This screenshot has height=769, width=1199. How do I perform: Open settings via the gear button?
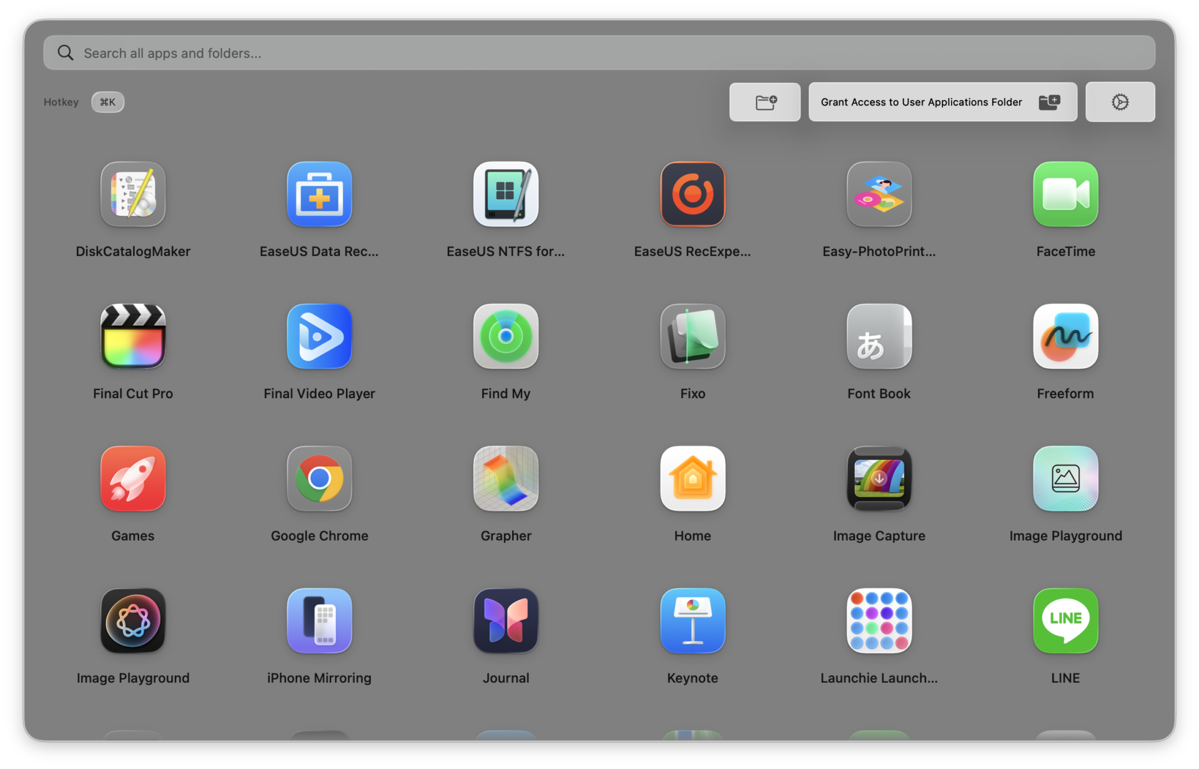point(1120,102)
